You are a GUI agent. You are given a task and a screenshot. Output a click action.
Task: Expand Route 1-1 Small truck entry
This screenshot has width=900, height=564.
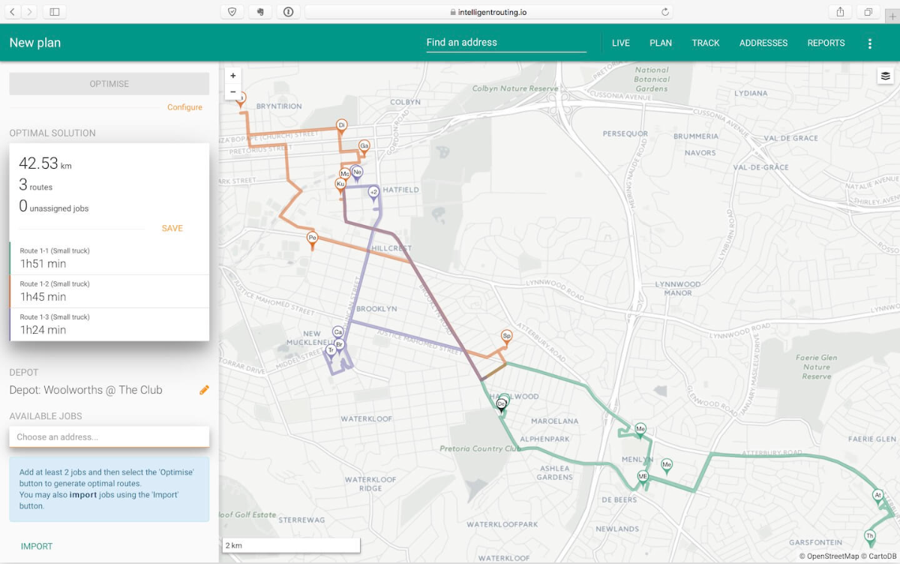click(109, 258)
